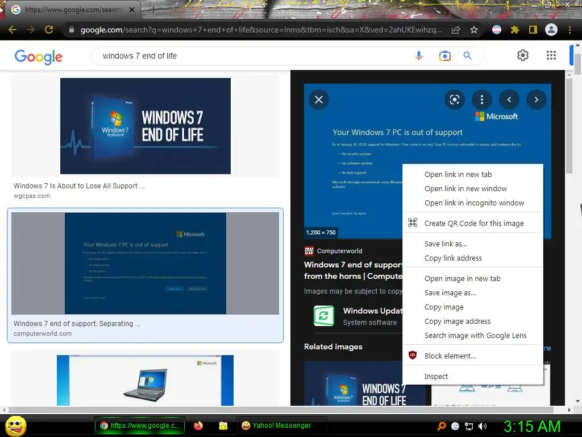
Task: Select Save image as...
Action: pos(472,293)
